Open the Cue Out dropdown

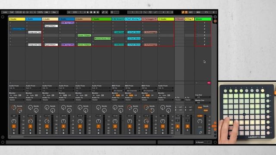coord(203,97)
